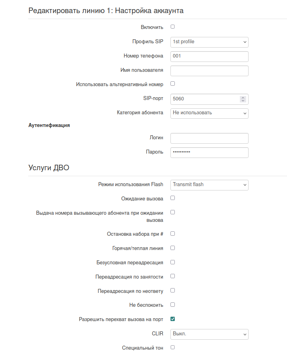Toggle Остановка набора при # checkbox

pos(172,234)
